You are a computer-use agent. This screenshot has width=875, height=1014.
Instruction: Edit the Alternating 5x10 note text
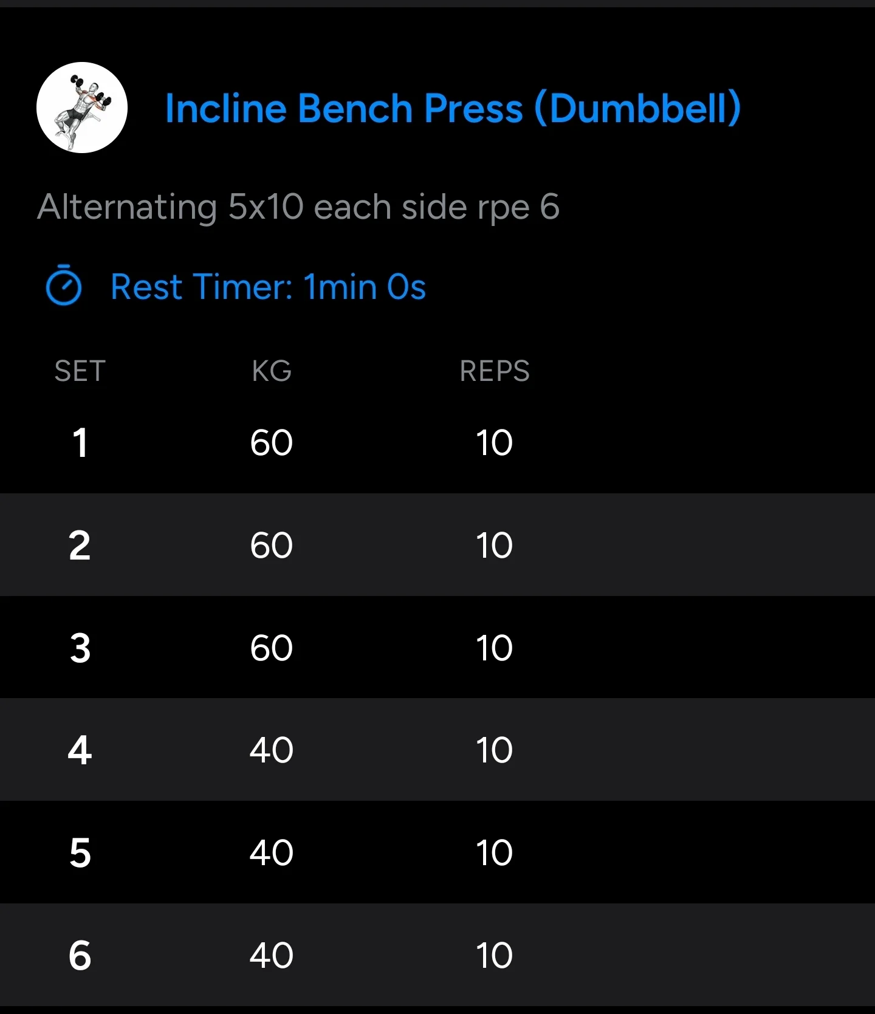pos(298,207)
